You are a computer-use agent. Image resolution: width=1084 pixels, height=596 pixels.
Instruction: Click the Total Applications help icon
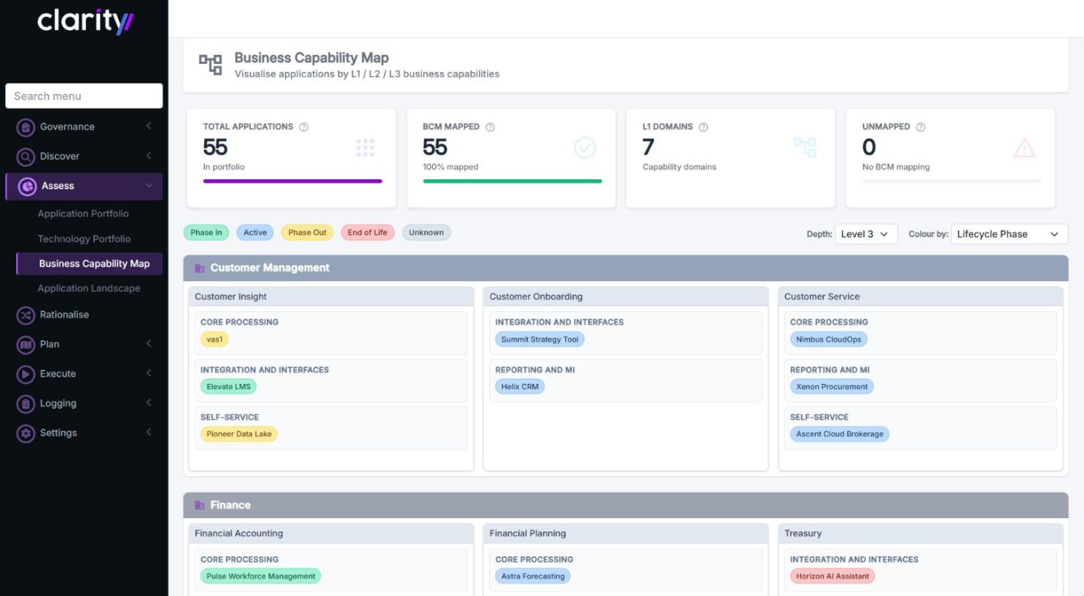click(x=304, y=127)
